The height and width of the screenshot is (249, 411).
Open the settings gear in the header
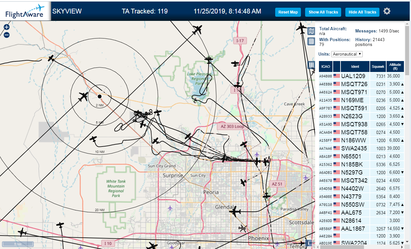(387, 11)
